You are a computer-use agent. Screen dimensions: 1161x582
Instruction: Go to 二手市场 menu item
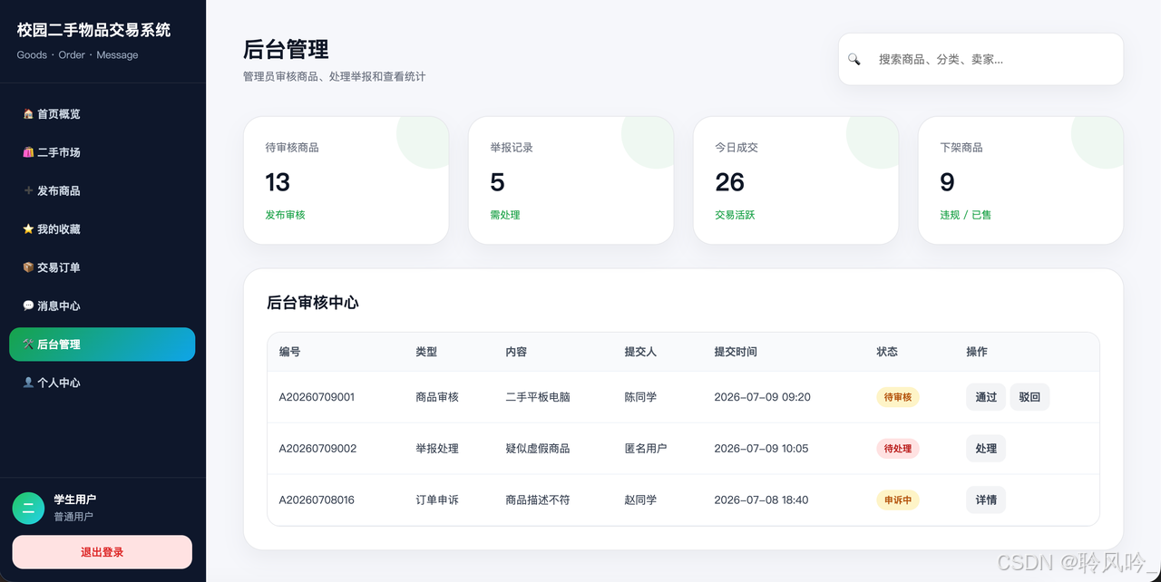tap(102, 152)
